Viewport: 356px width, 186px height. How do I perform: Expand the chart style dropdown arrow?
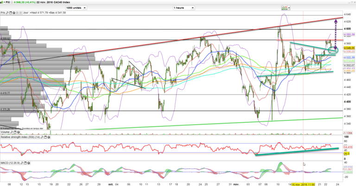(288, 8)
